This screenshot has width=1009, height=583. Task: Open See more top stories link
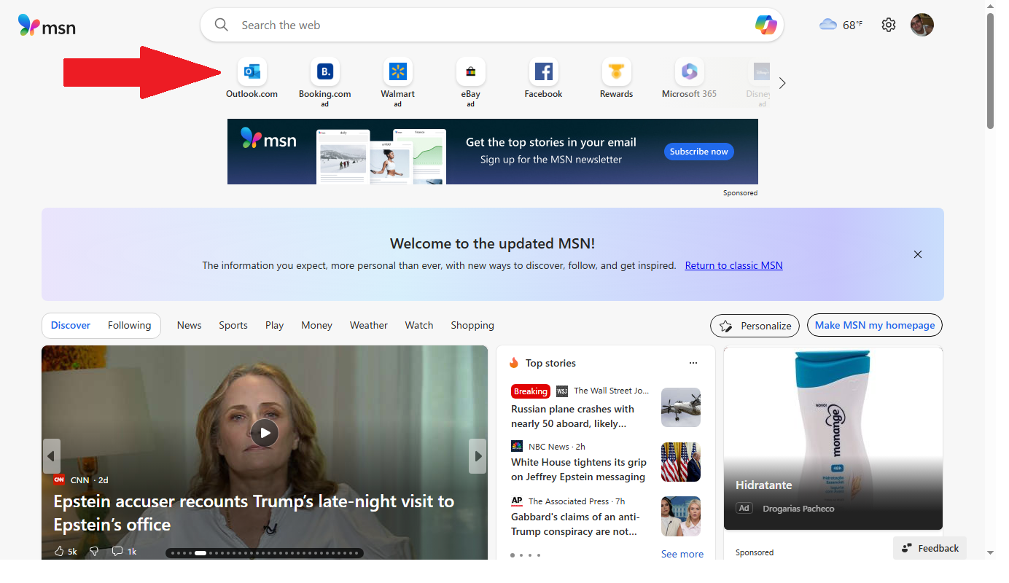coord(682,554)
